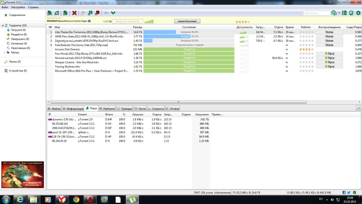Click Пуск button for Few.Words.2012 torrent

(x=329, y=54)
